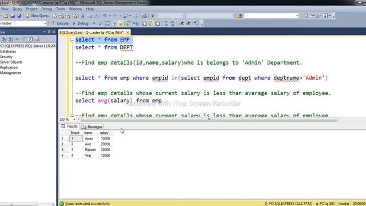Switch to the Results tab

(69, 126)
